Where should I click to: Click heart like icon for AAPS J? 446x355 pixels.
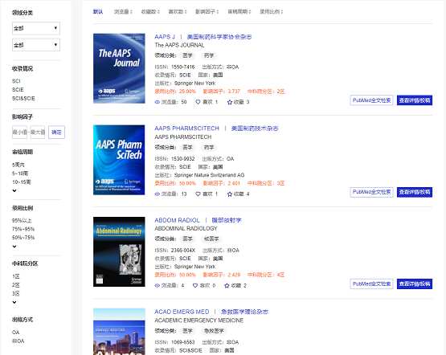pyautogui.click(x=198, y=102)
